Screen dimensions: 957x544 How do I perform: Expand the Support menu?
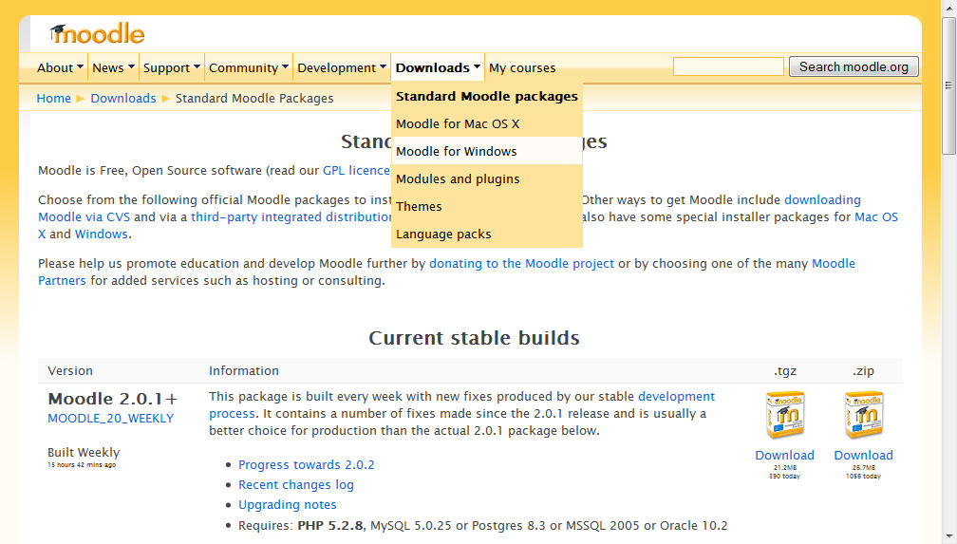coord(172,67)
